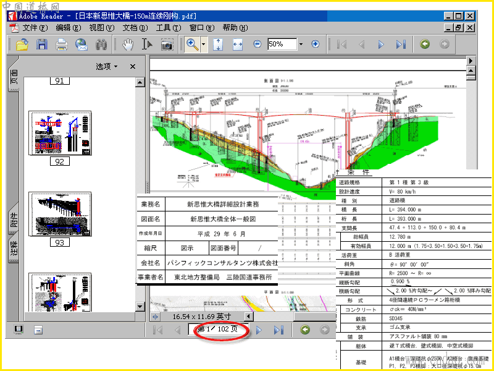
Task: Click toolbar overflow arrow at top right
Action: [x=471, y=61]
